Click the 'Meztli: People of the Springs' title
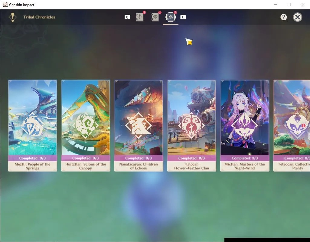Image resolution: width=310 pixels, height=242 pixels. coord(33,166)
